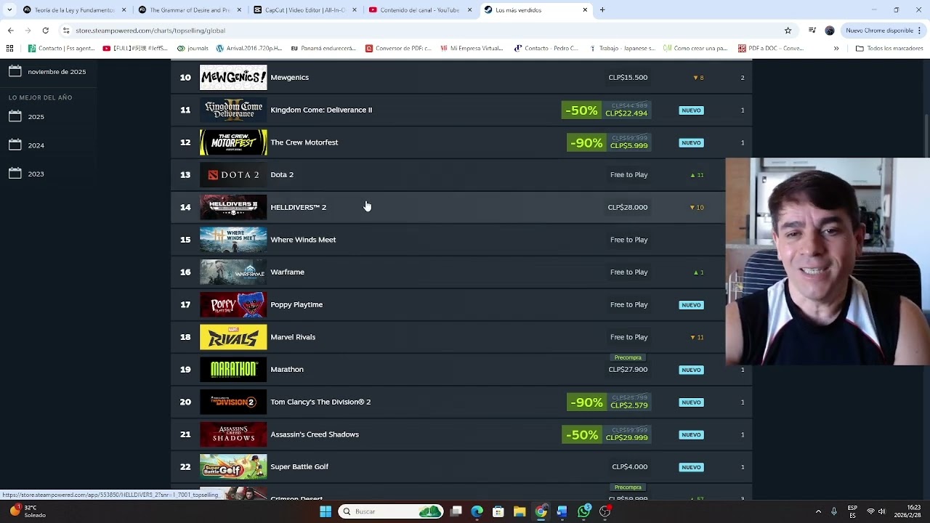Open Kingdom Come: Deliverance II logo image
Image resolution: width=930 pixels, height=523 pixels.
(233, 110)
